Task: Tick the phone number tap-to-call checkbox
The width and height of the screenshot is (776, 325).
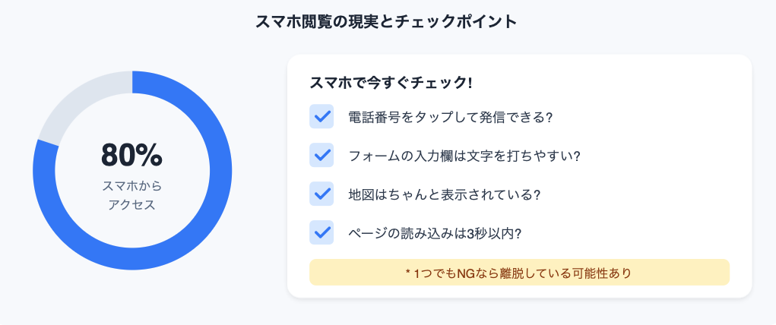Action: coord(321,117)
